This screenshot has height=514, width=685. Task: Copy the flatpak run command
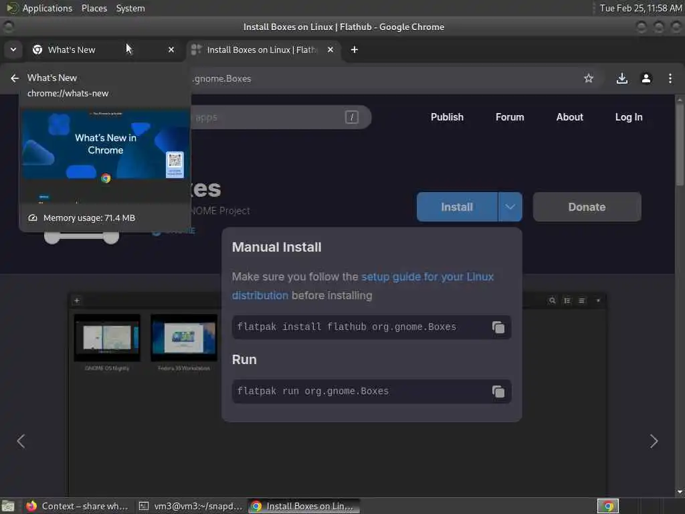498,391
